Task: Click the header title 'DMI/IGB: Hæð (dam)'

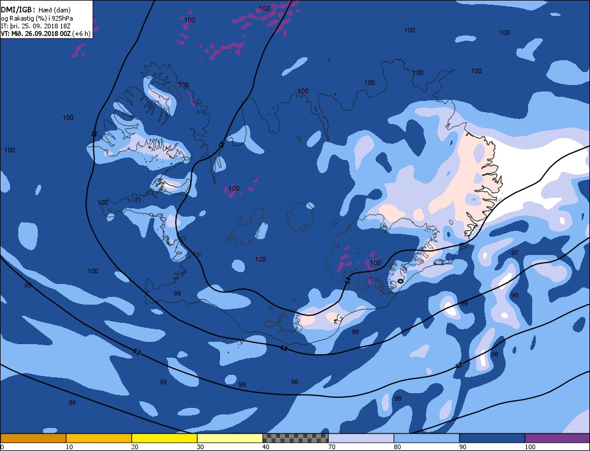Action: pyautogui.click(x=36, y=10)
